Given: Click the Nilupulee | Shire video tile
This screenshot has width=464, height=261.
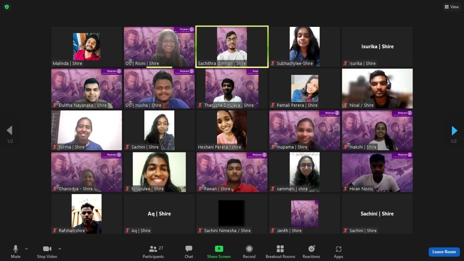Looking at the screenshot, I should coord(159,172).
